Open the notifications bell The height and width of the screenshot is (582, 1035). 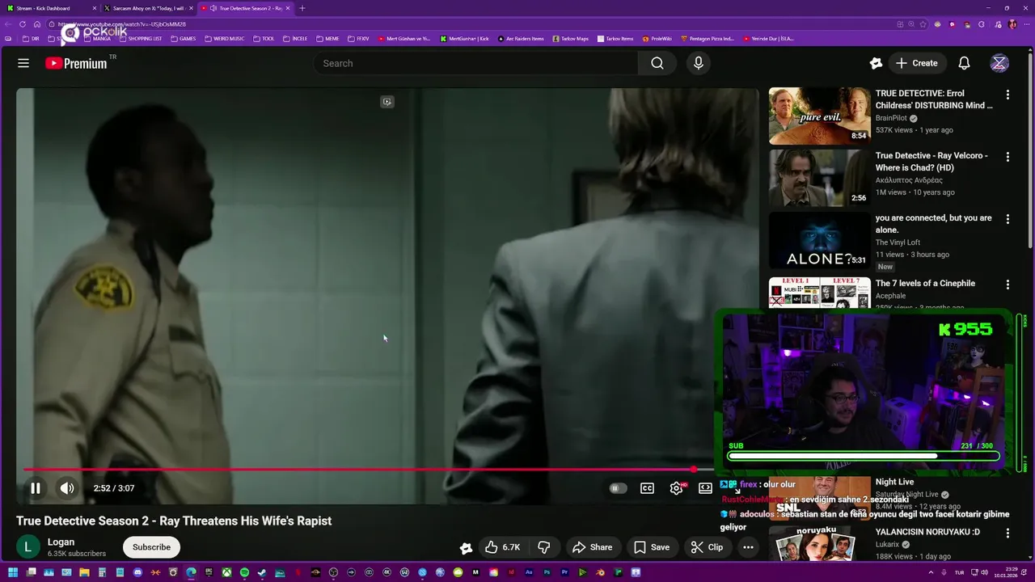click(x=964, y=63)
